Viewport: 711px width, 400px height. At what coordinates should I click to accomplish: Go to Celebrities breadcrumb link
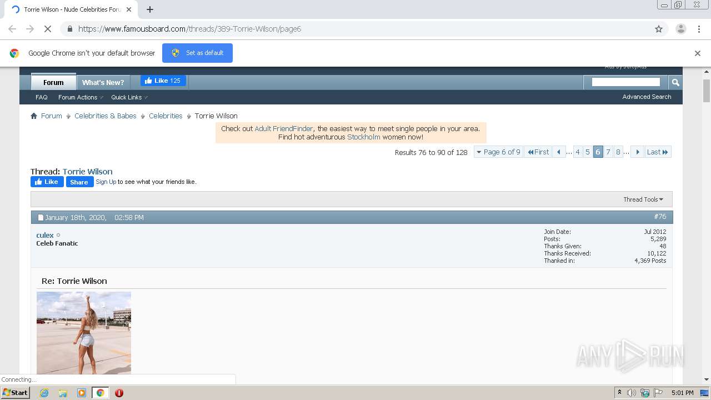tap(166, 116)
